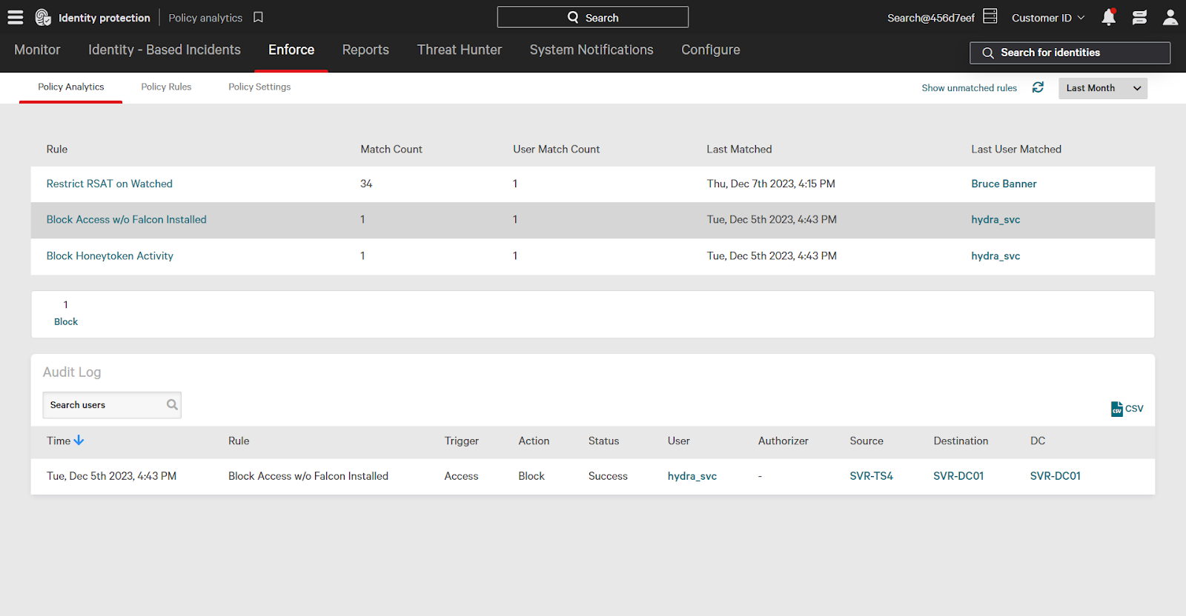Open Identity - Based Incidents menu
The image size is (1186, 616).
point(165,50)
